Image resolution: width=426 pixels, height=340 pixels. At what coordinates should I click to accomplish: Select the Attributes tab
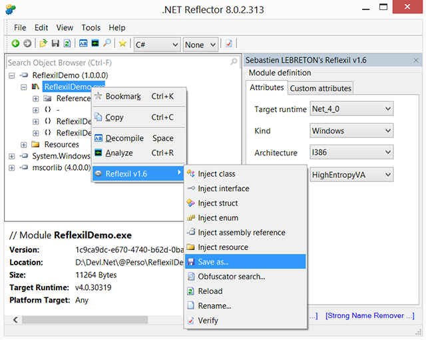[x=267, y=87]
